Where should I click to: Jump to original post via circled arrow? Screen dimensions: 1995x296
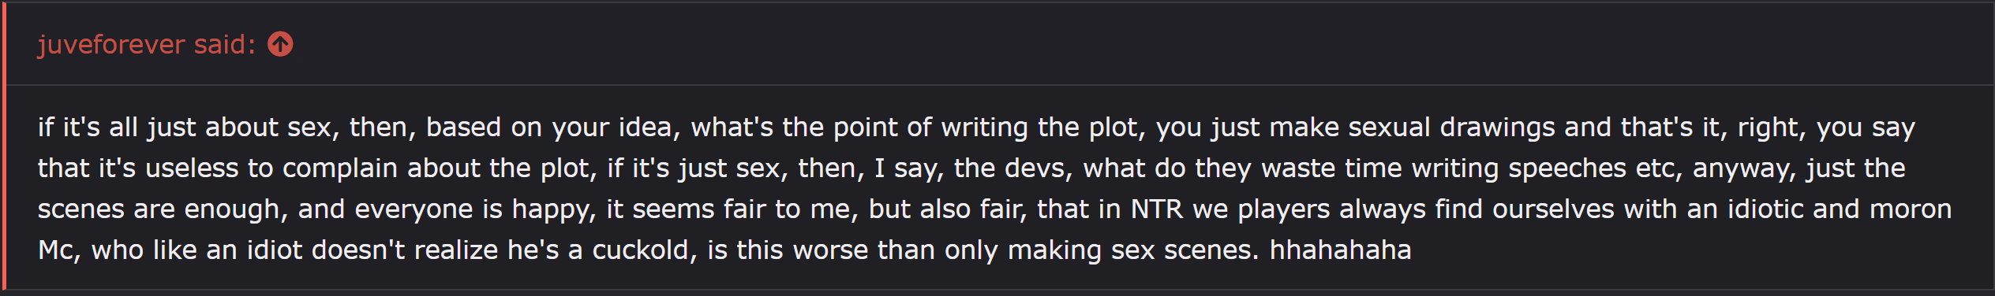coord(280,44)
